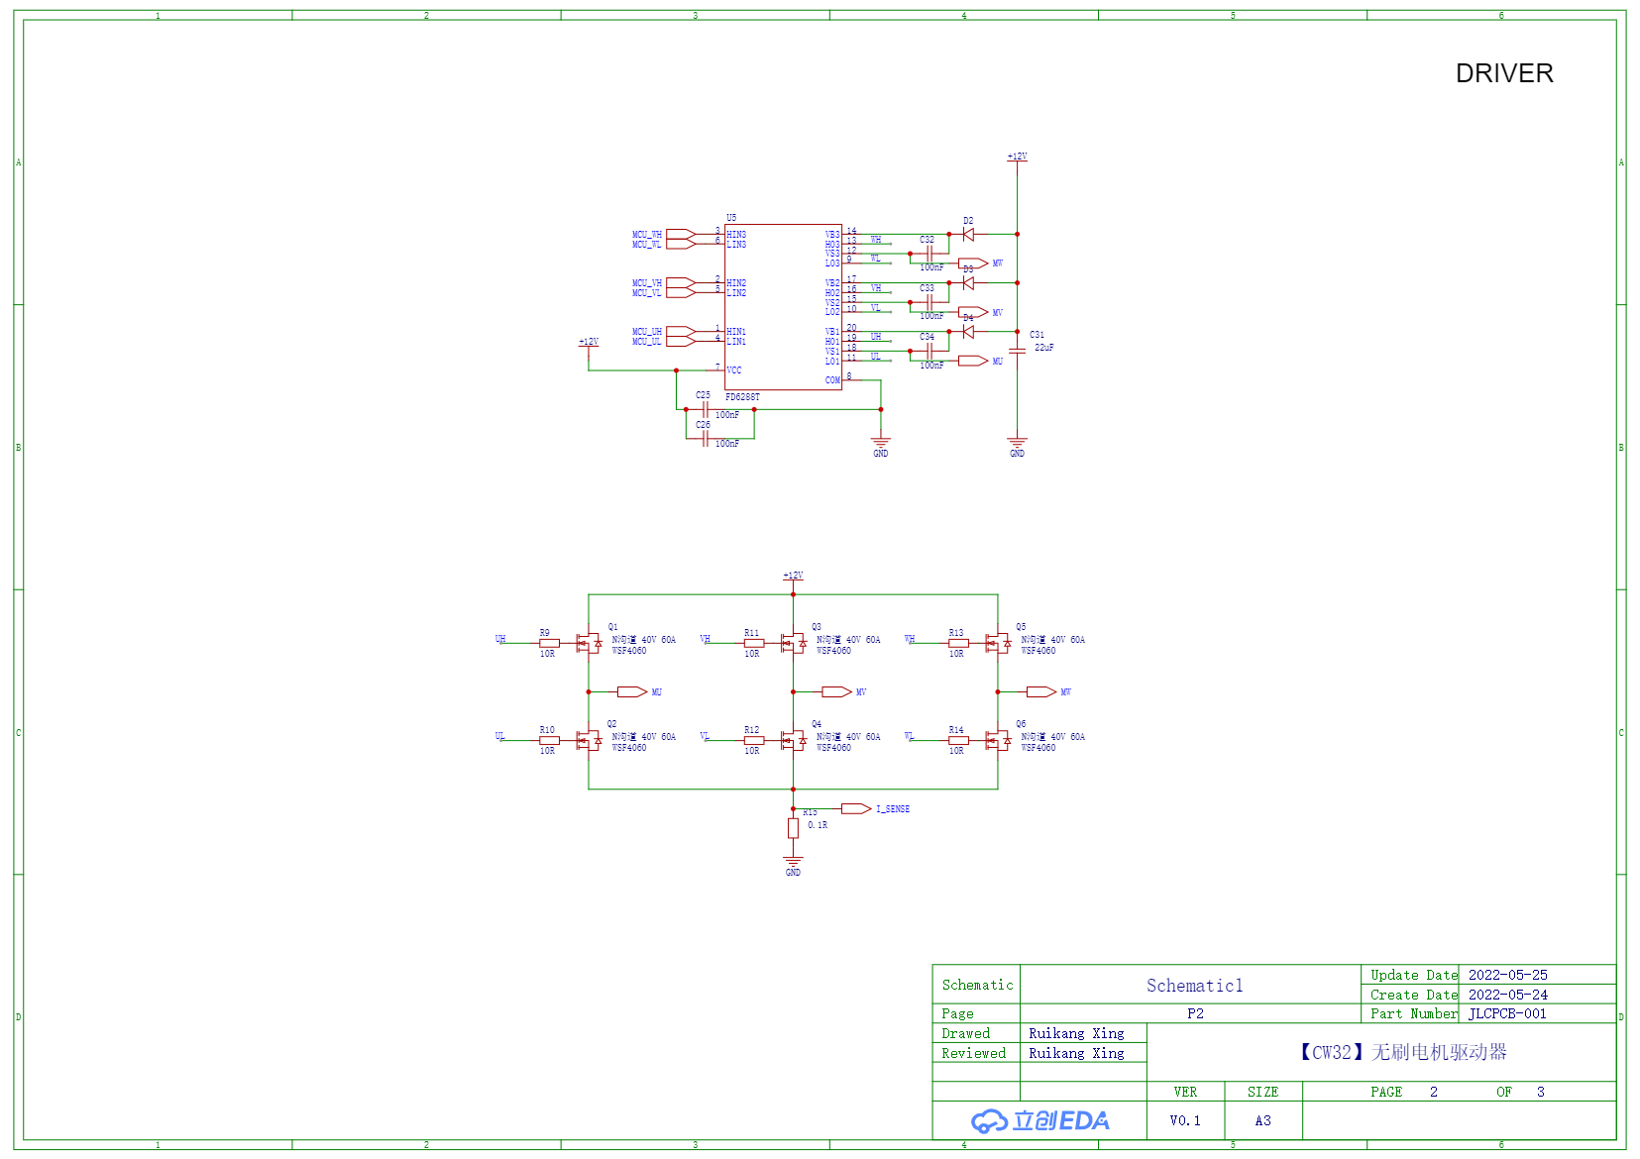
Task: Select the C32 bootstrap capacitor
Action: 929,254
